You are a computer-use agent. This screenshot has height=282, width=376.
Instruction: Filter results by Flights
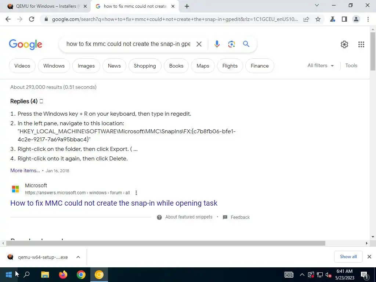click(230, 66)
